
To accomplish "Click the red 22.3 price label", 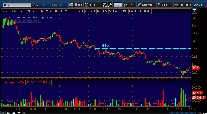I will click(x=195, y=68).
